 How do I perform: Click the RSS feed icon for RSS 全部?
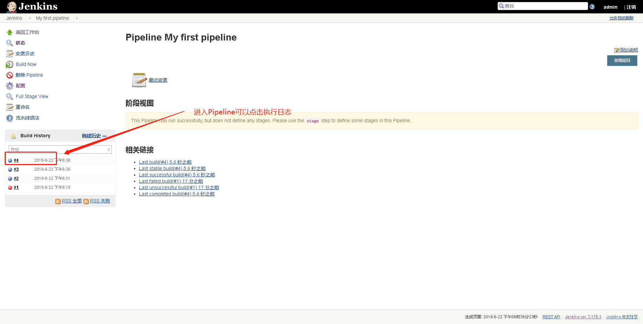58,201
